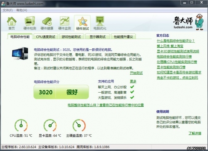Click the 更多 supported apps link

[133, 81]
